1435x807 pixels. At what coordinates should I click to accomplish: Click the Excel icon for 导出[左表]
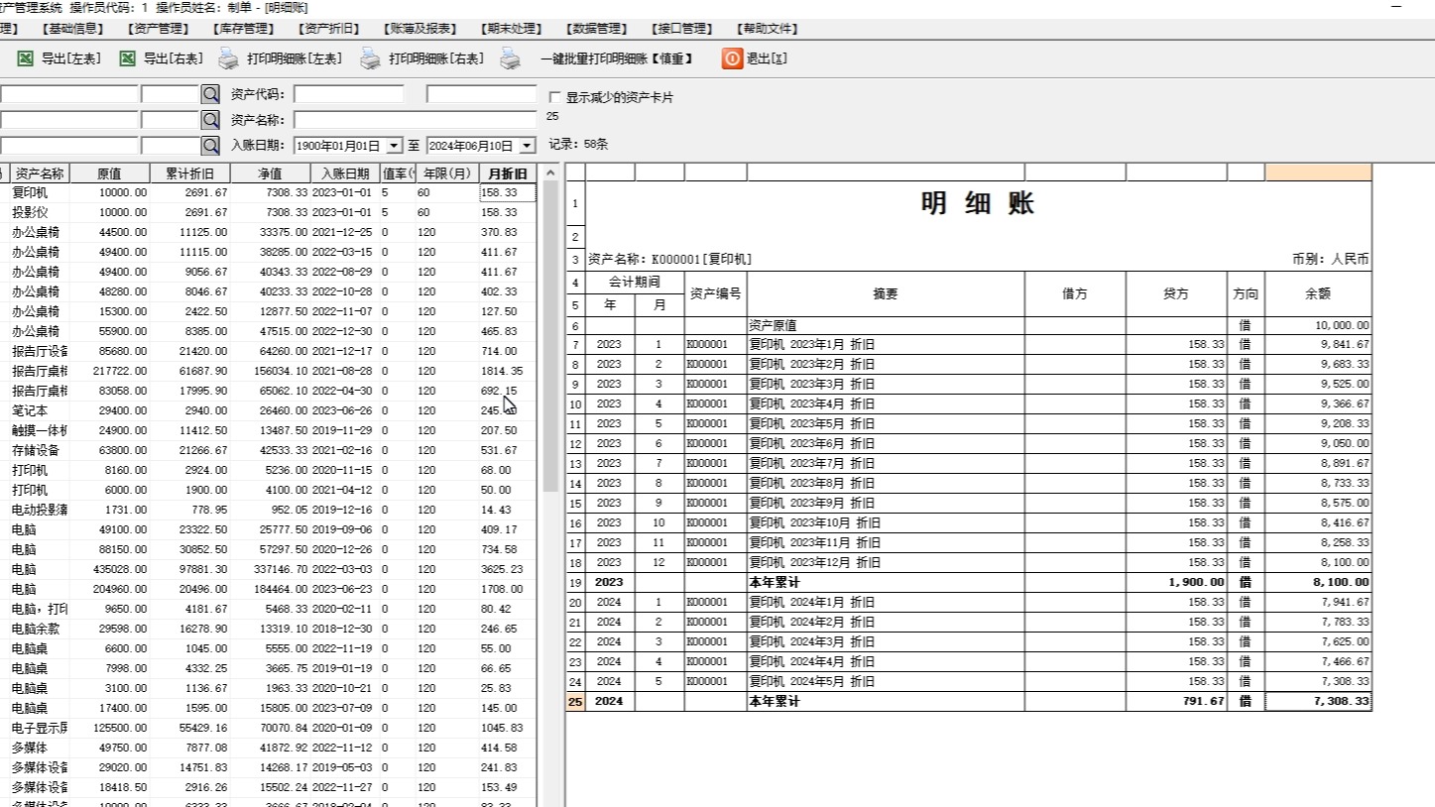click(26, 58)
